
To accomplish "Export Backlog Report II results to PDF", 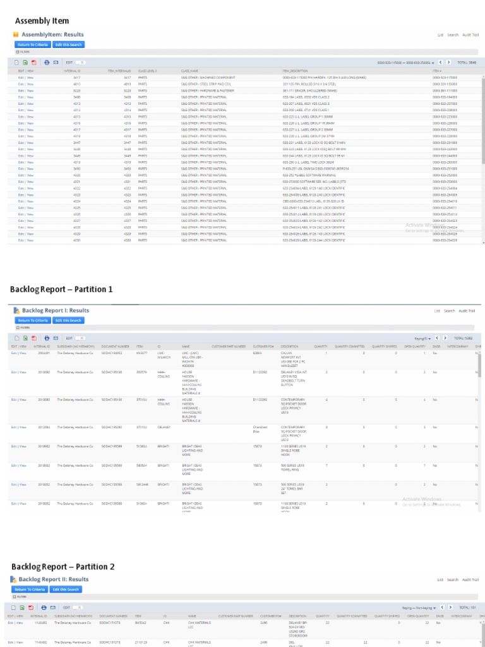I will (x=31, y=607).
